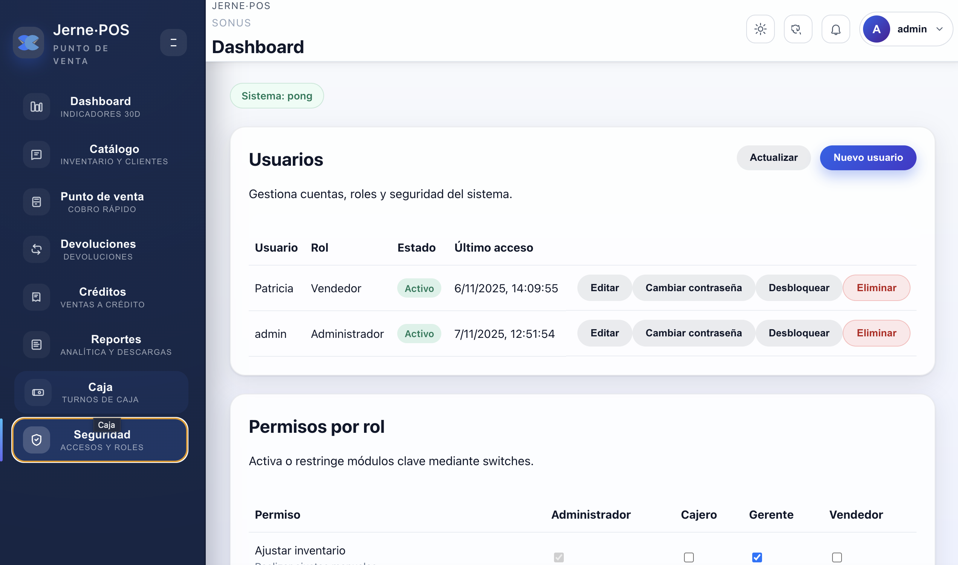Viewport: 958px width, 565px height.
Task: Select the Créditos ledger icon
Action: click(37, 297)
